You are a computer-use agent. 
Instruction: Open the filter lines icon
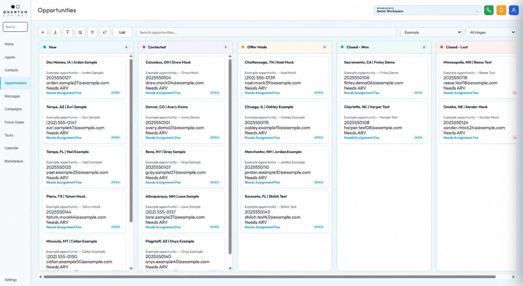tap(92, 32)
